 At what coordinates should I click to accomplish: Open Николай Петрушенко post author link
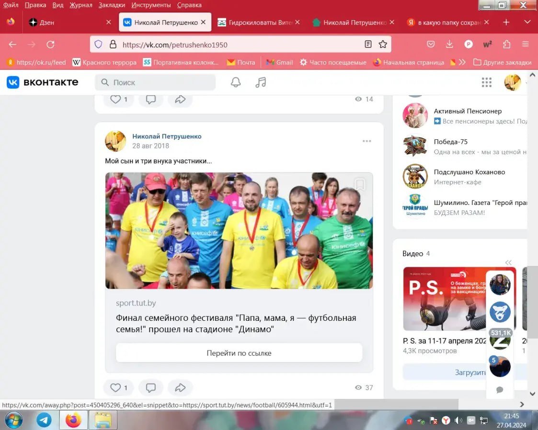point(167,136)
